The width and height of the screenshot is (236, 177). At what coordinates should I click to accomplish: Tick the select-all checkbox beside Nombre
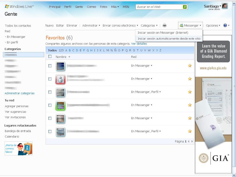click(x=50, y=56)
